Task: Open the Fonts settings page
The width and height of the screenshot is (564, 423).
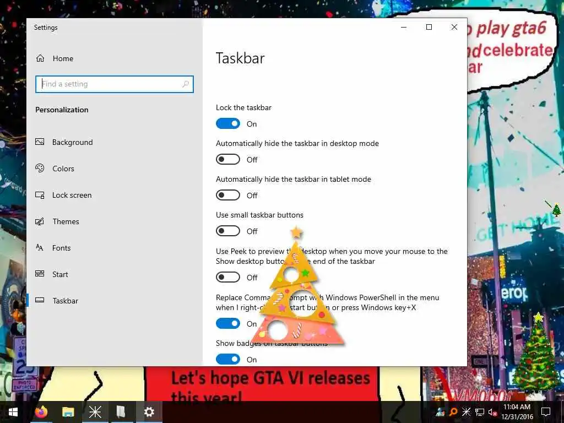Action: (x=115, y=248)
